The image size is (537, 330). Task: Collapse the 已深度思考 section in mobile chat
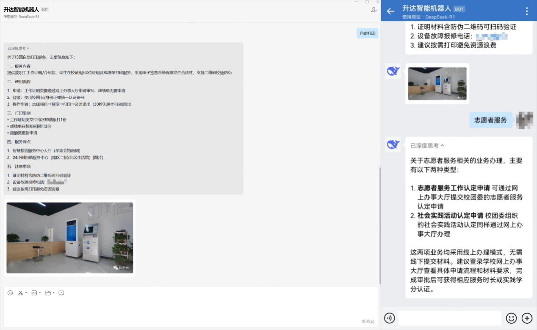[x=427, y=145]
